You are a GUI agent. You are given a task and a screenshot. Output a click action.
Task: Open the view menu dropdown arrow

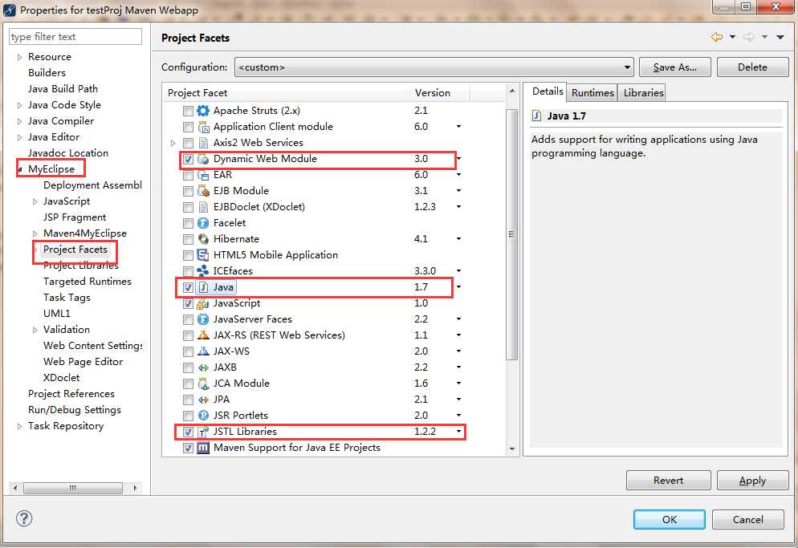[780, 37]
